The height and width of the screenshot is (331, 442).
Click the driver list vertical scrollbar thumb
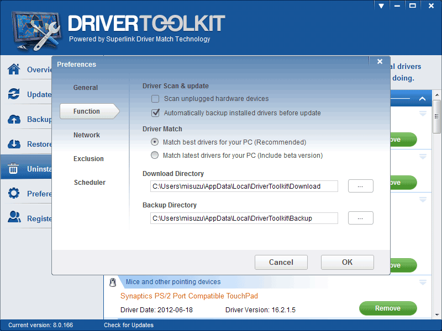[x=437, y=116]
